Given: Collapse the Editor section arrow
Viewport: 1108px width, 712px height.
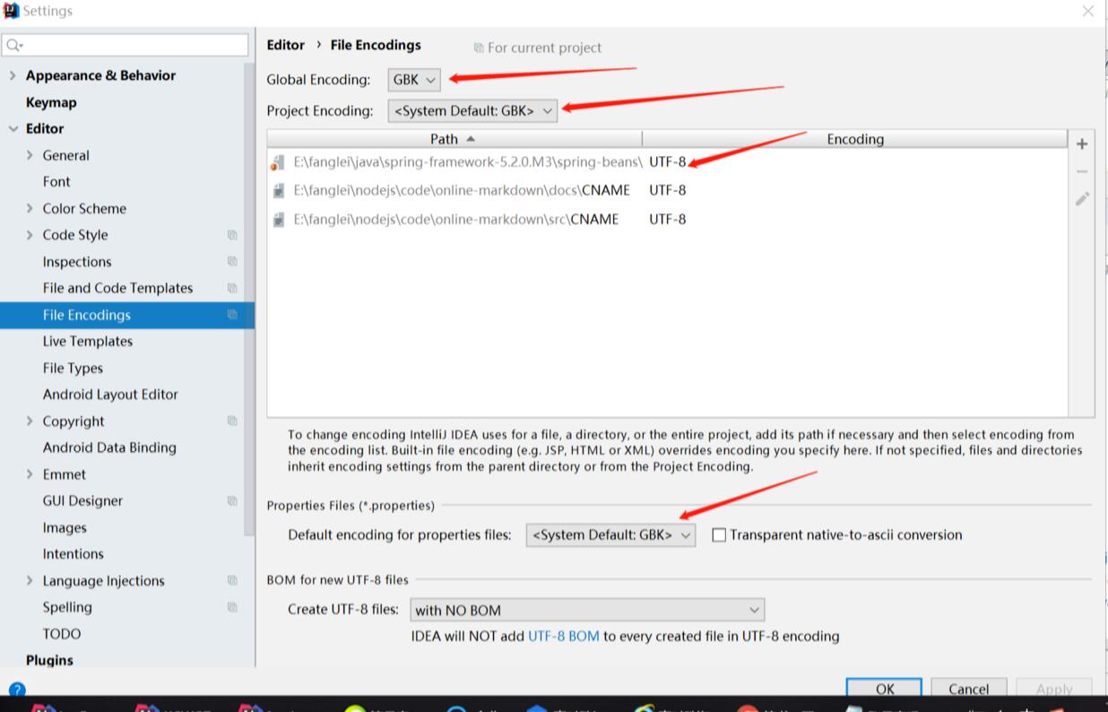Looking at the screenshot, I should [13, 129].
